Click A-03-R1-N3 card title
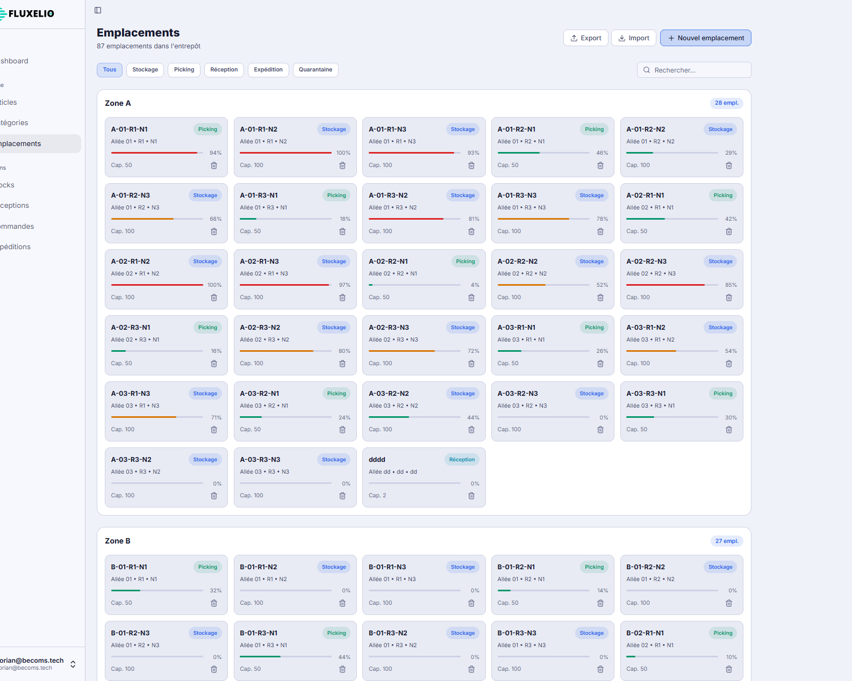The width and height of the screenshot is (852, 681). pos(131,394)
